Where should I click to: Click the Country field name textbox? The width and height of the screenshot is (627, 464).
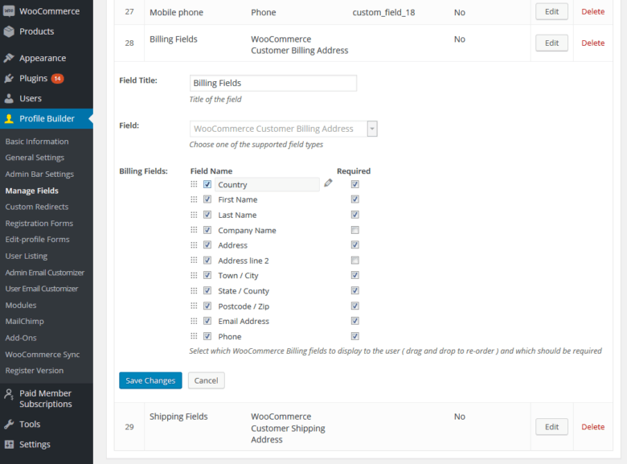[x=267, y=184]
